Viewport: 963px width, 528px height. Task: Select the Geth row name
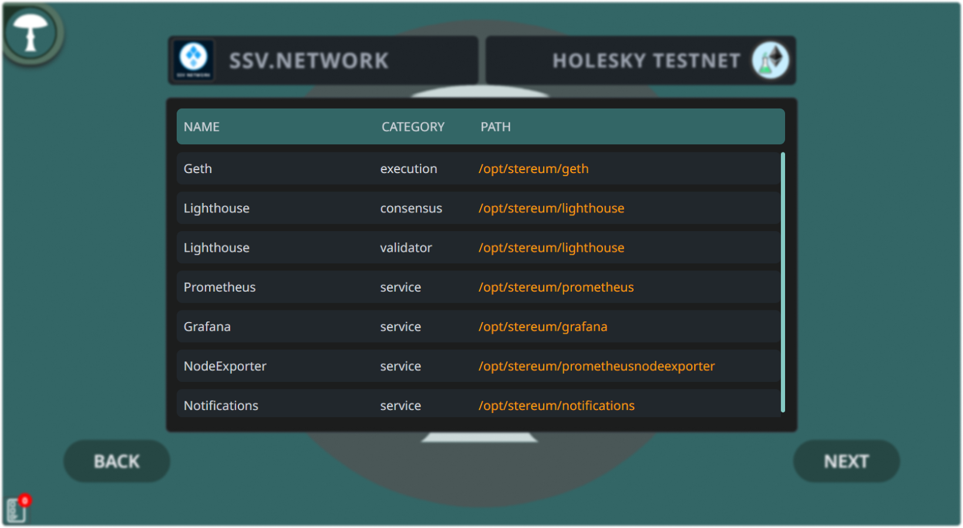coord(198,169)
